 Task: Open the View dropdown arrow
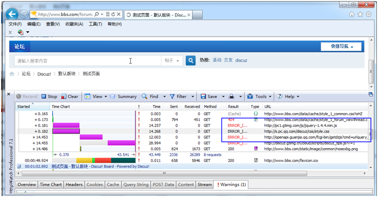[x=106, y=96]
